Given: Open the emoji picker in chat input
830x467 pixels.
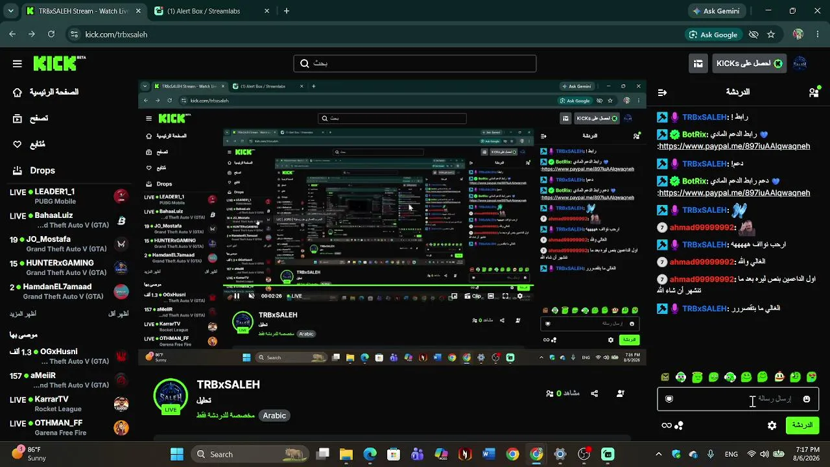Looking at the screenshot, I should click(807, 399).
